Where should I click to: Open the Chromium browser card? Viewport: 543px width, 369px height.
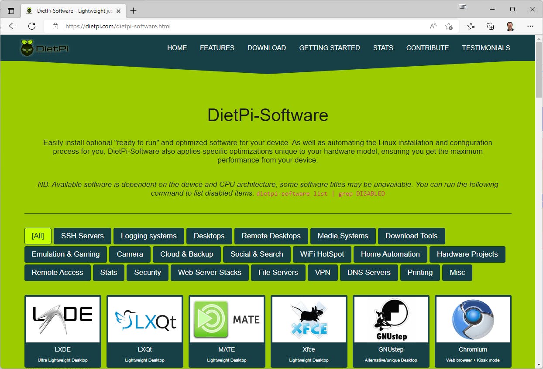click(473, 331)
